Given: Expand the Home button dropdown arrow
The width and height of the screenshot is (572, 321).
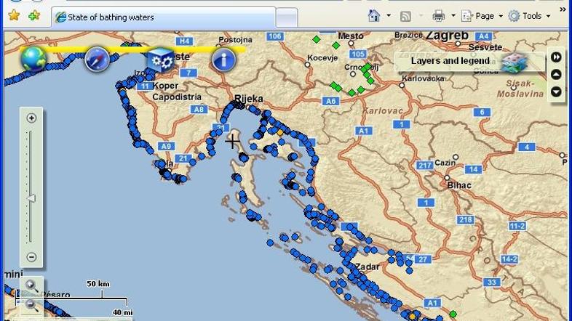Looking at the screenshot, I should point(389,16).
